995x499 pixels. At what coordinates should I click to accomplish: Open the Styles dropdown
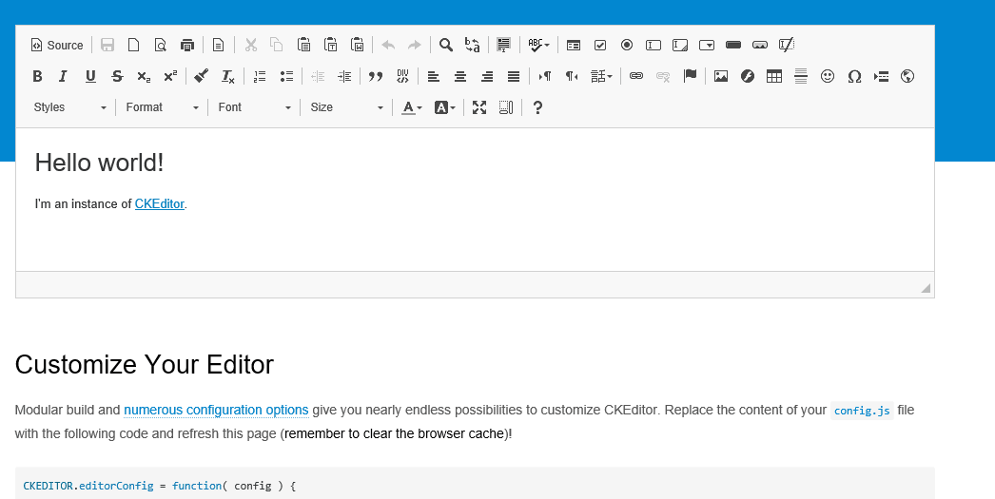(69, 107)
